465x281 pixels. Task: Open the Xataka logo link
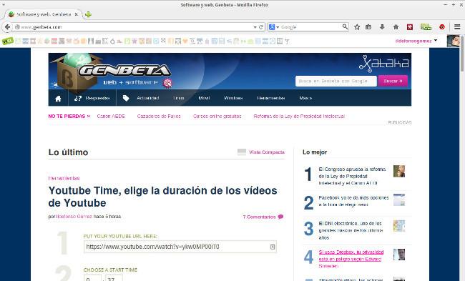pos(383,64)
